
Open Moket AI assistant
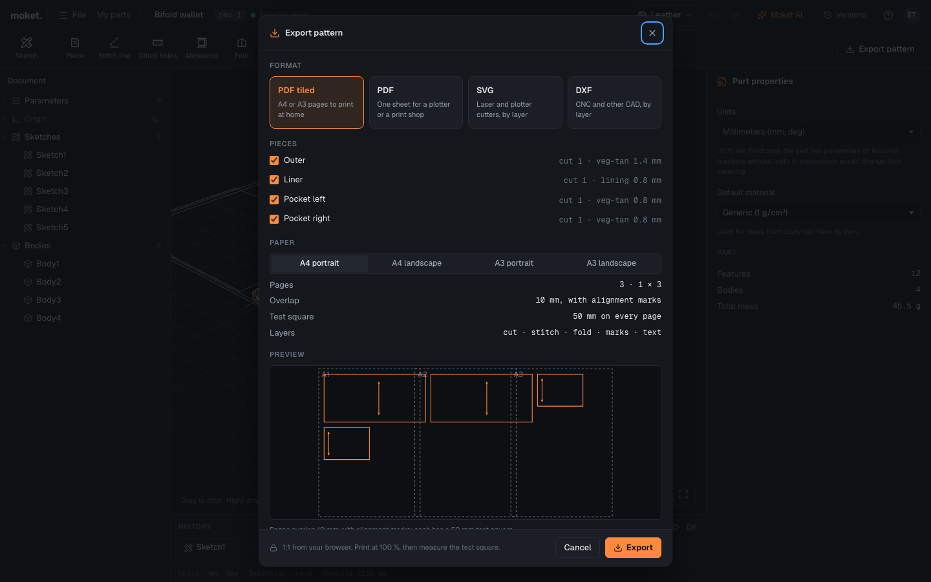[x=780, y=15]
